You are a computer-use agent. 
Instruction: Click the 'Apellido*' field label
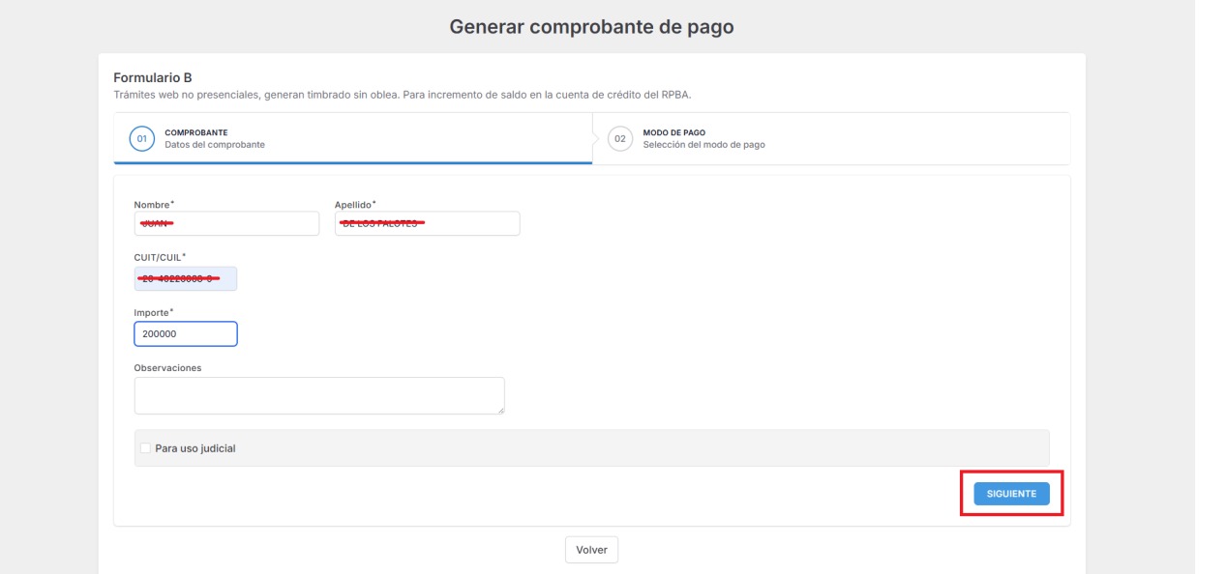[x=354, y=203]
